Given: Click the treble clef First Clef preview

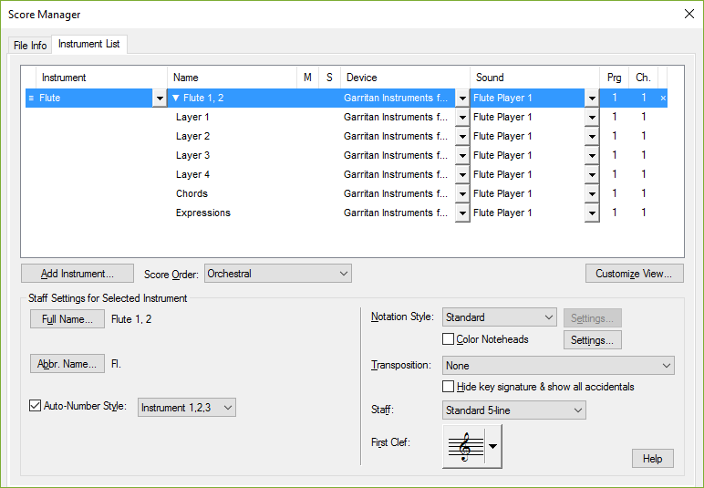Looking at the screenshot, I should 465,447.
